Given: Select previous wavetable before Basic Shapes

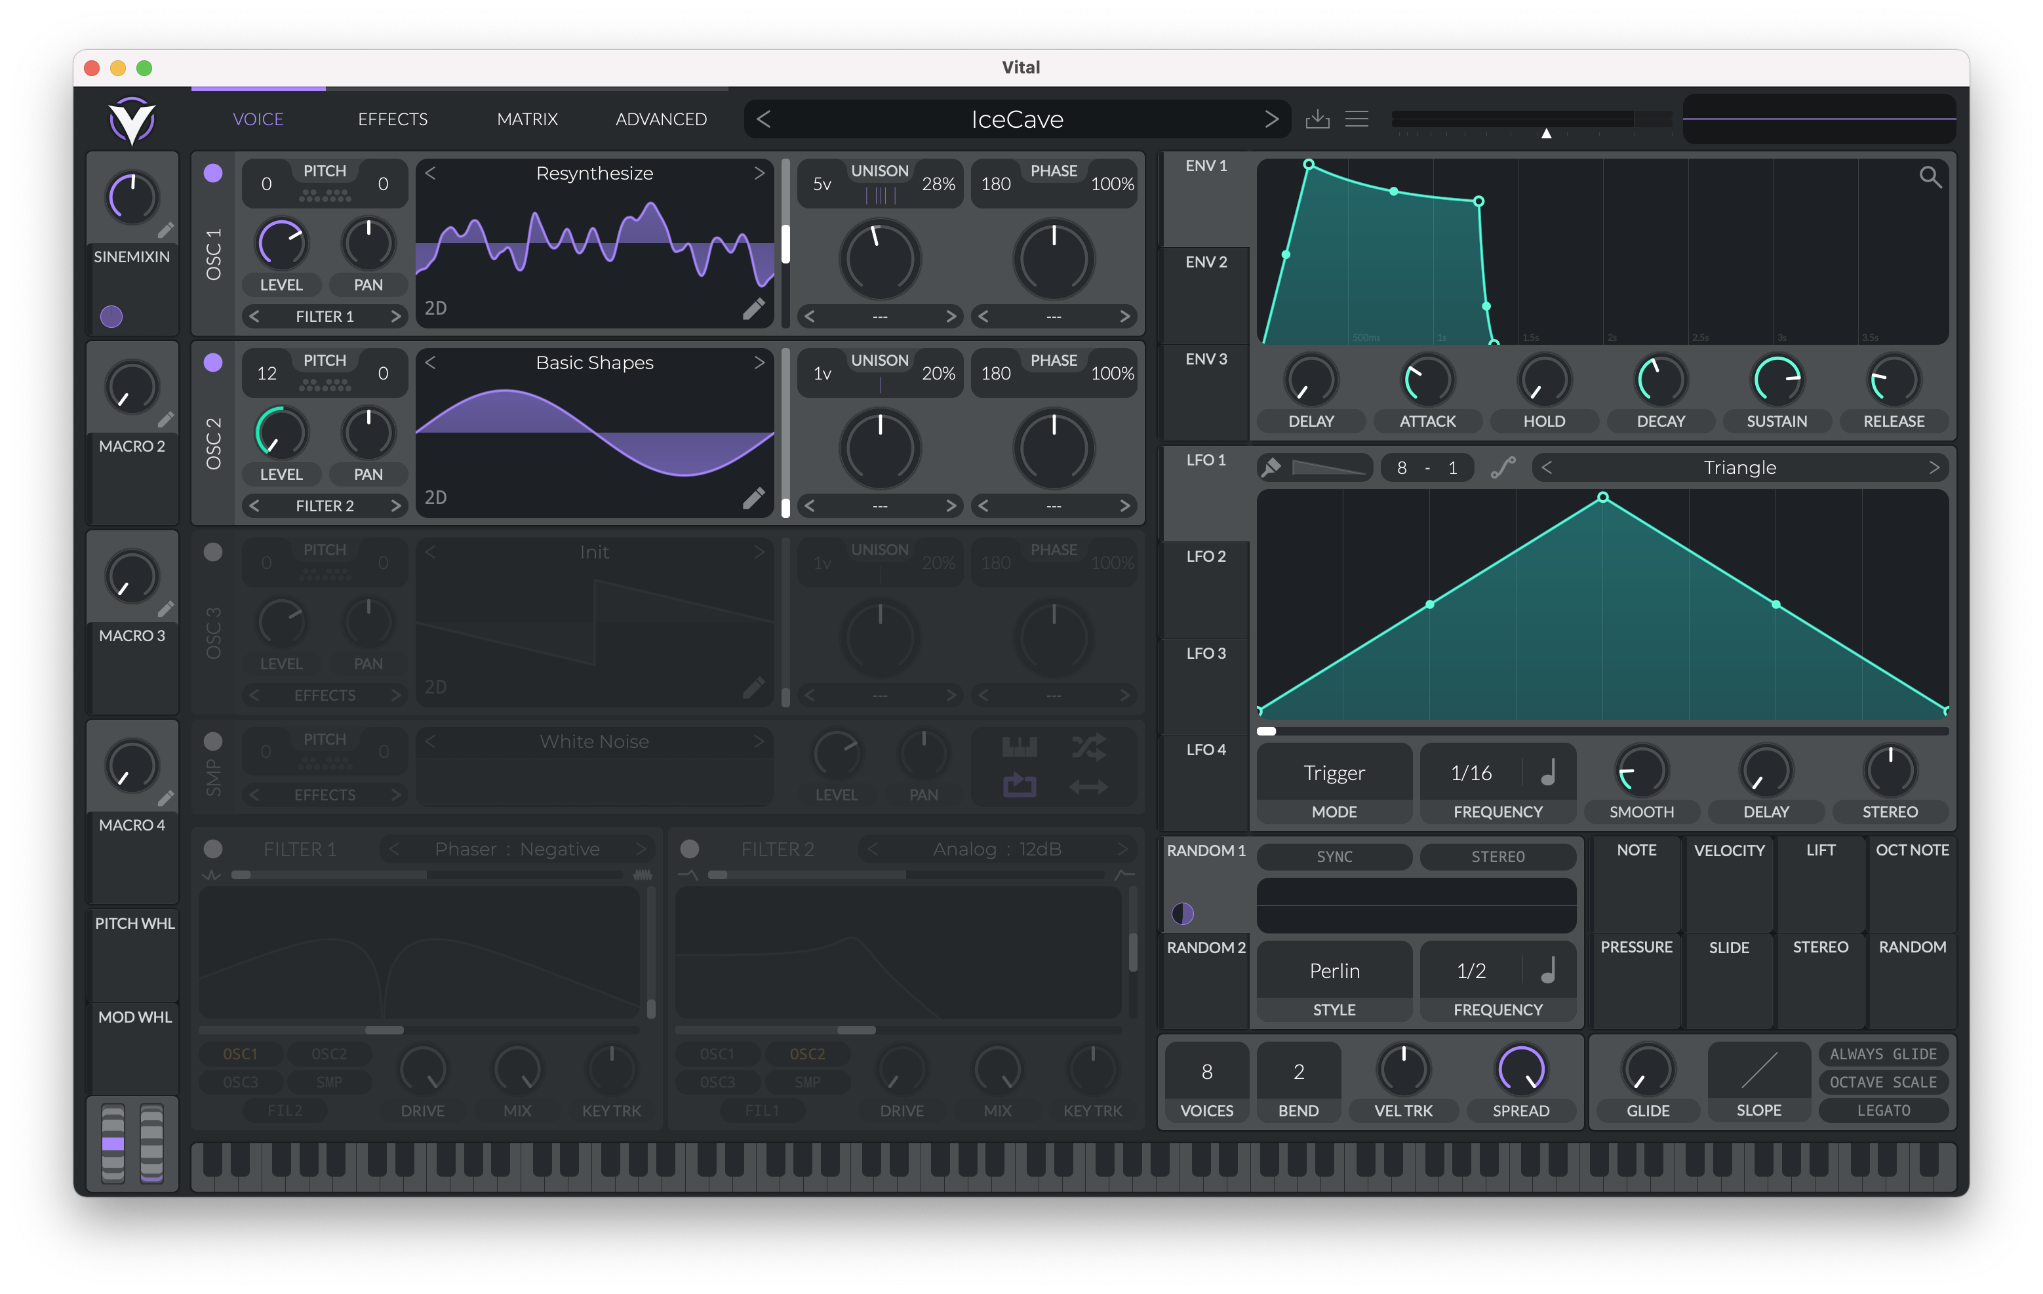Looking at the screenshot, I should (430, 363).
